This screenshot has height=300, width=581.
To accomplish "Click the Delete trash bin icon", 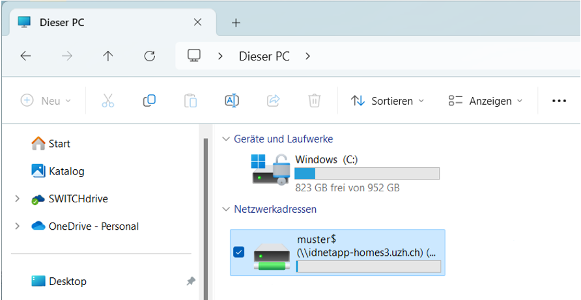I will 314,101.
